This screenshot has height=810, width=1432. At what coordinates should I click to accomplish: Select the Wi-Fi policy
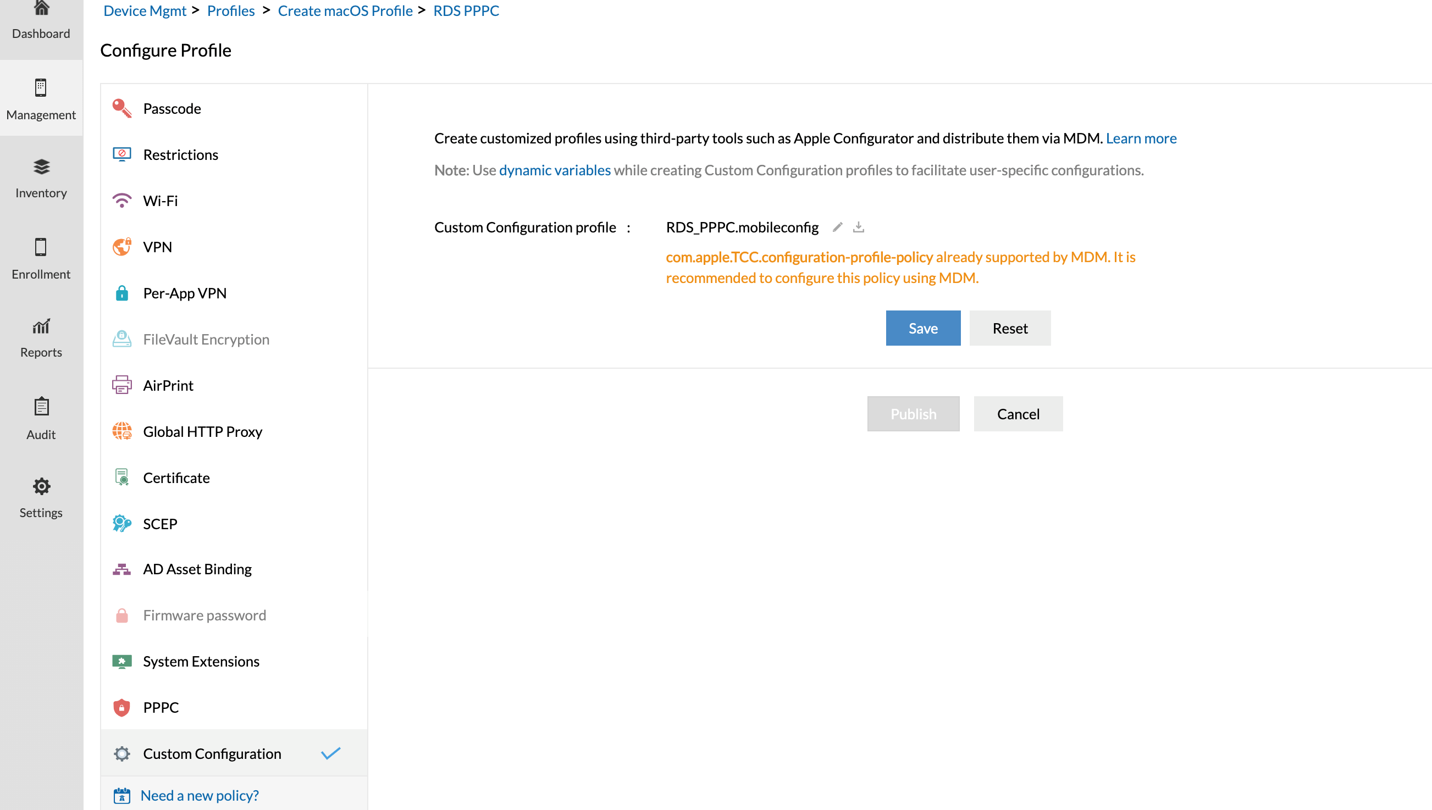(x=160, y=201)
